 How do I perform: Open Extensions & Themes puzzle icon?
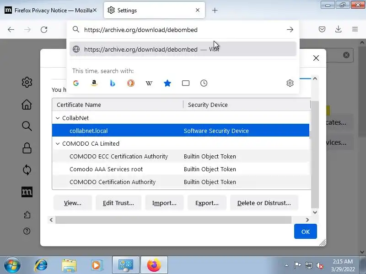click(x=27, y=214)
